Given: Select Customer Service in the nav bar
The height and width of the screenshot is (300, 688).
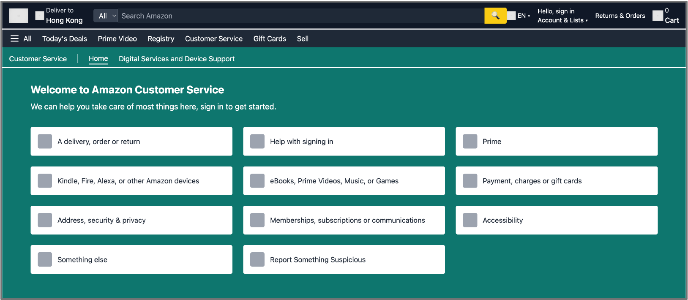Looking at the screenshot, I should pyautogui.click(x=214, y=38).
